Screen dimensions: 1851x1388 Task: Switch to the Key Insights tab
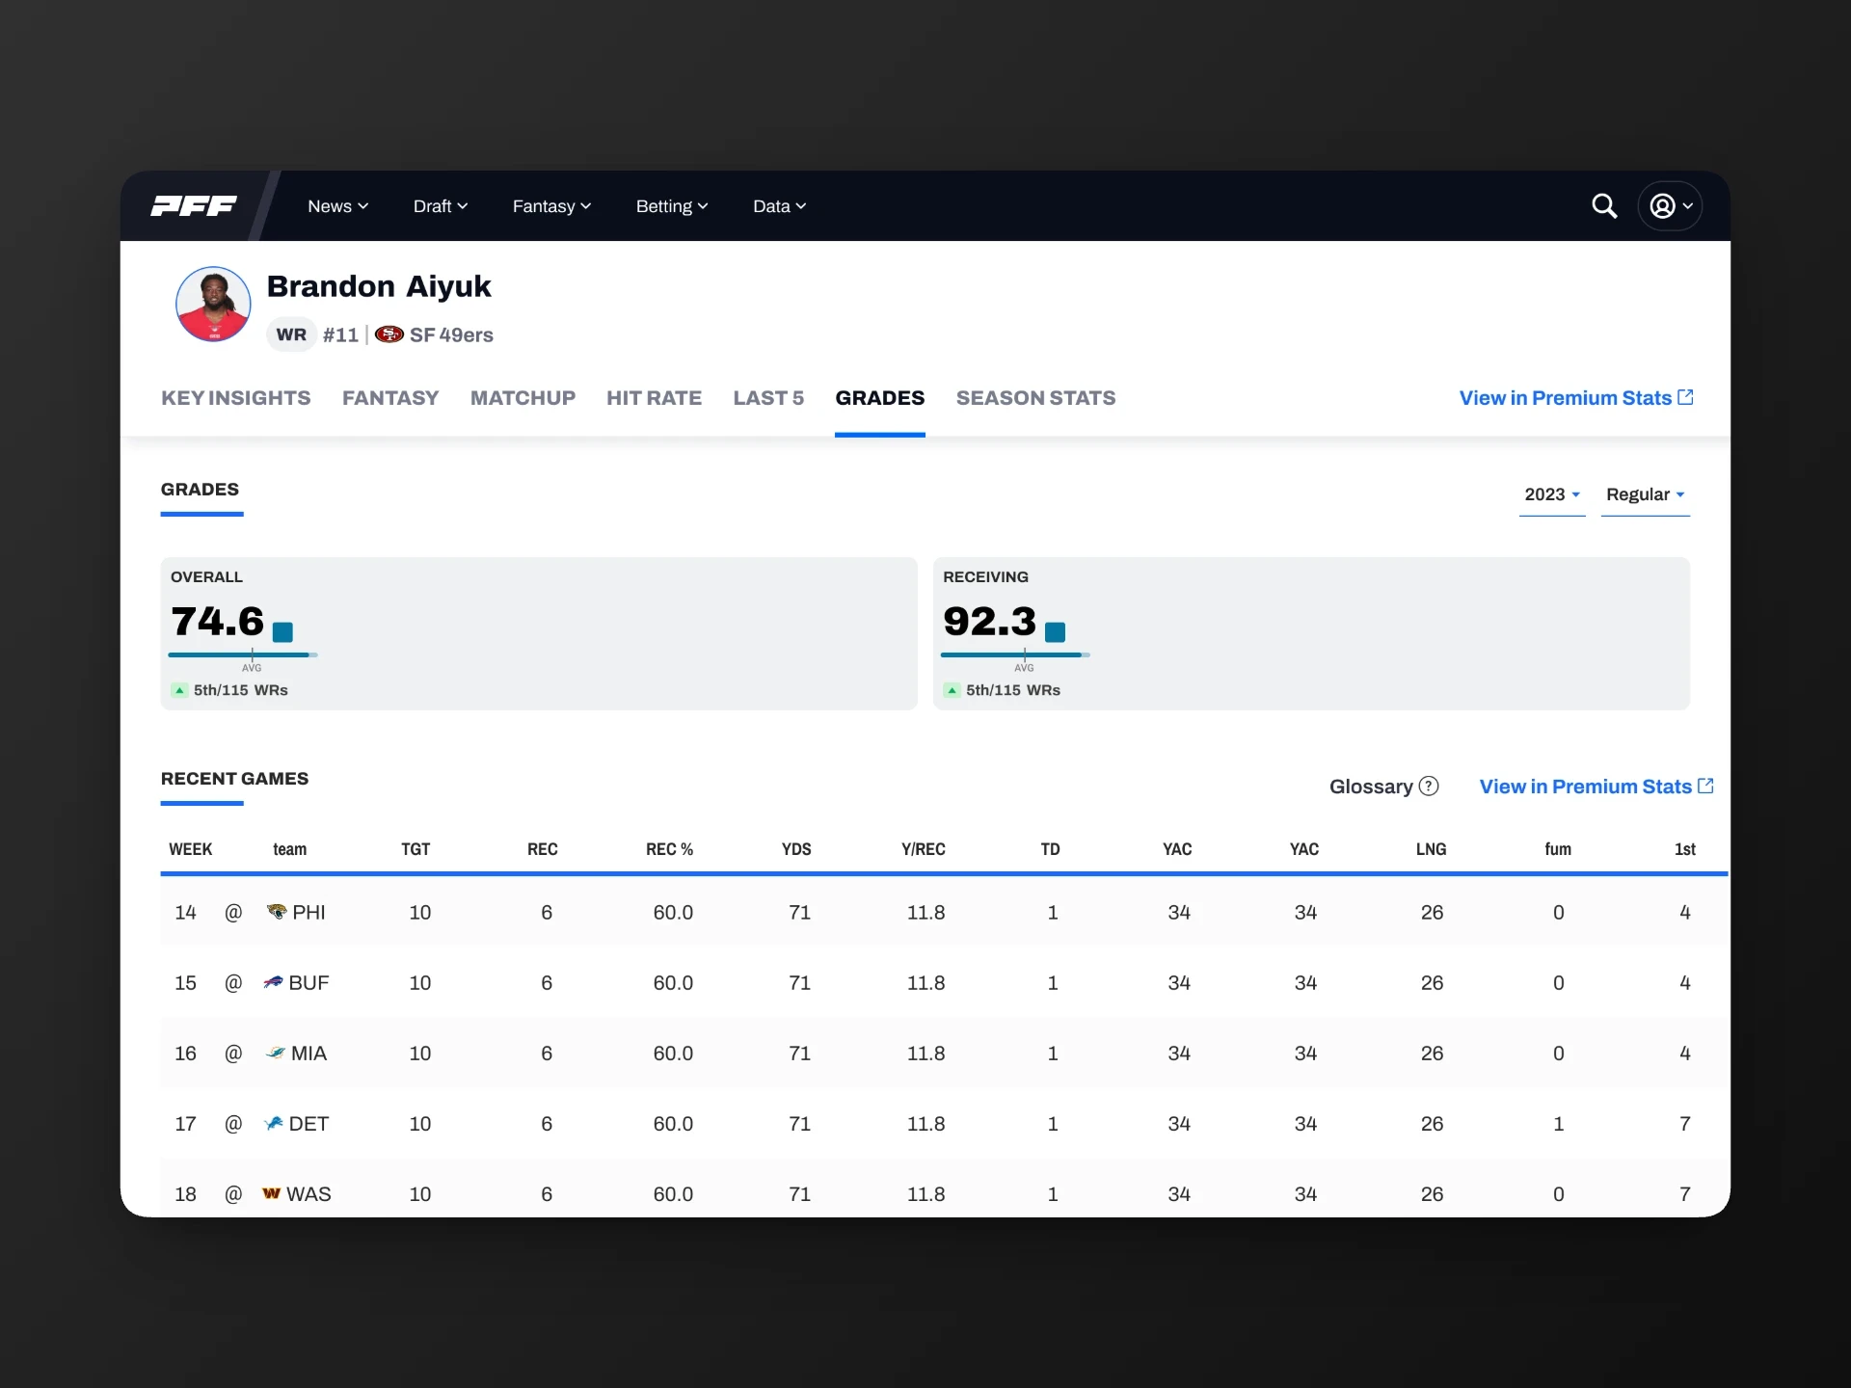point(235,398)
